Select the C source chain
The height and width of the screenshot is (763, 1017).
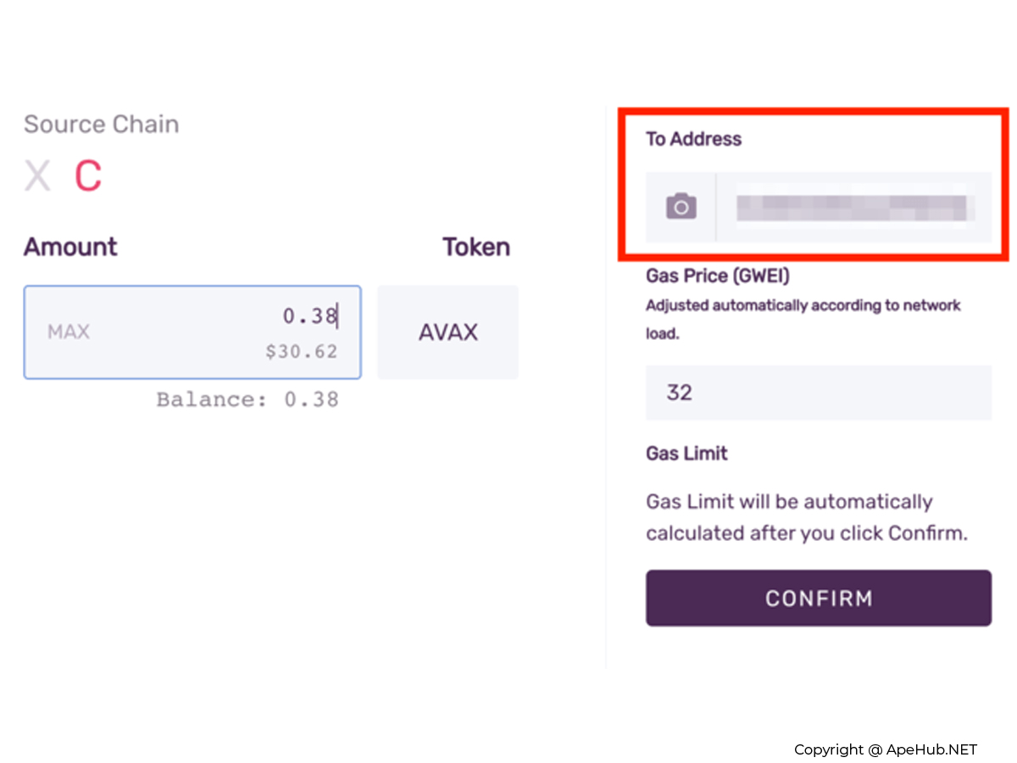tap(88, 176)
